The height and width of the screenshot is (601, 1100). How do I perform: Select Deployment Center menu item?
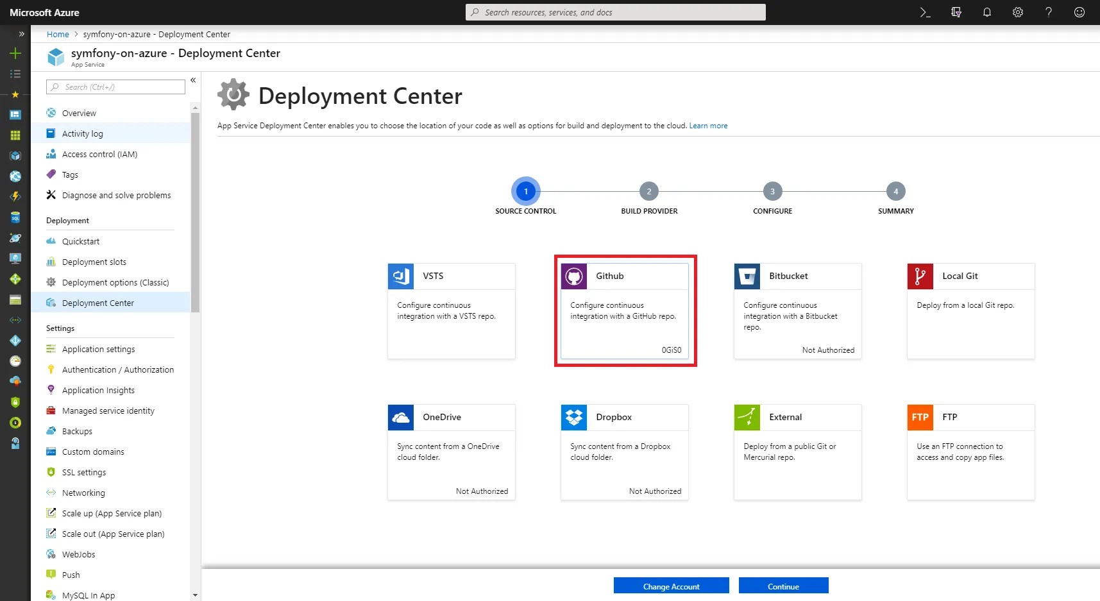coord(110,303)
